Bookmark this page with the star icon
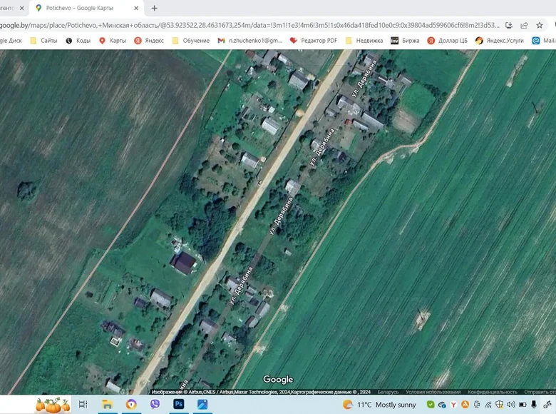This screenshot has height=414, width=556. pyautogui.click(x=540, y=25)
